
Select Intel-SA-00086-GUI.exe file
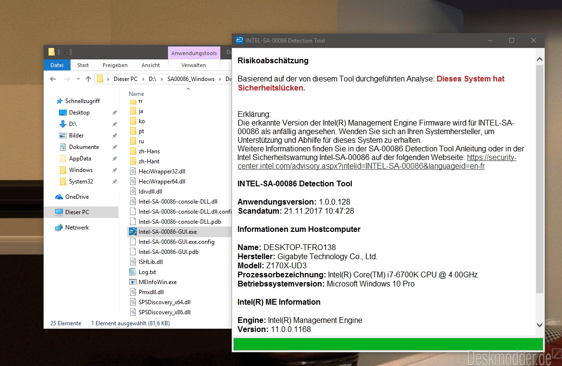179,231
